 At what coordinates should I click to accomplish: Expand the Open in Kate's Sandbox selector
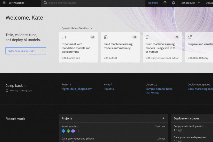pyautogui.click(x=77, y=28)
